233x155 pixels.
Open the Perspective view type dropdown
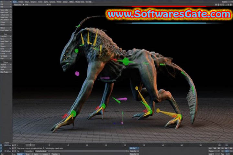tap(19, 5)
